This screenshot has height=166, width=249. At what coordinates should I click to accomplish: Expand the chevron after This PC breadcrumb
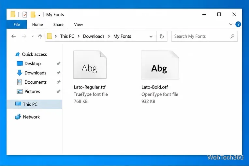pos(79,36)
